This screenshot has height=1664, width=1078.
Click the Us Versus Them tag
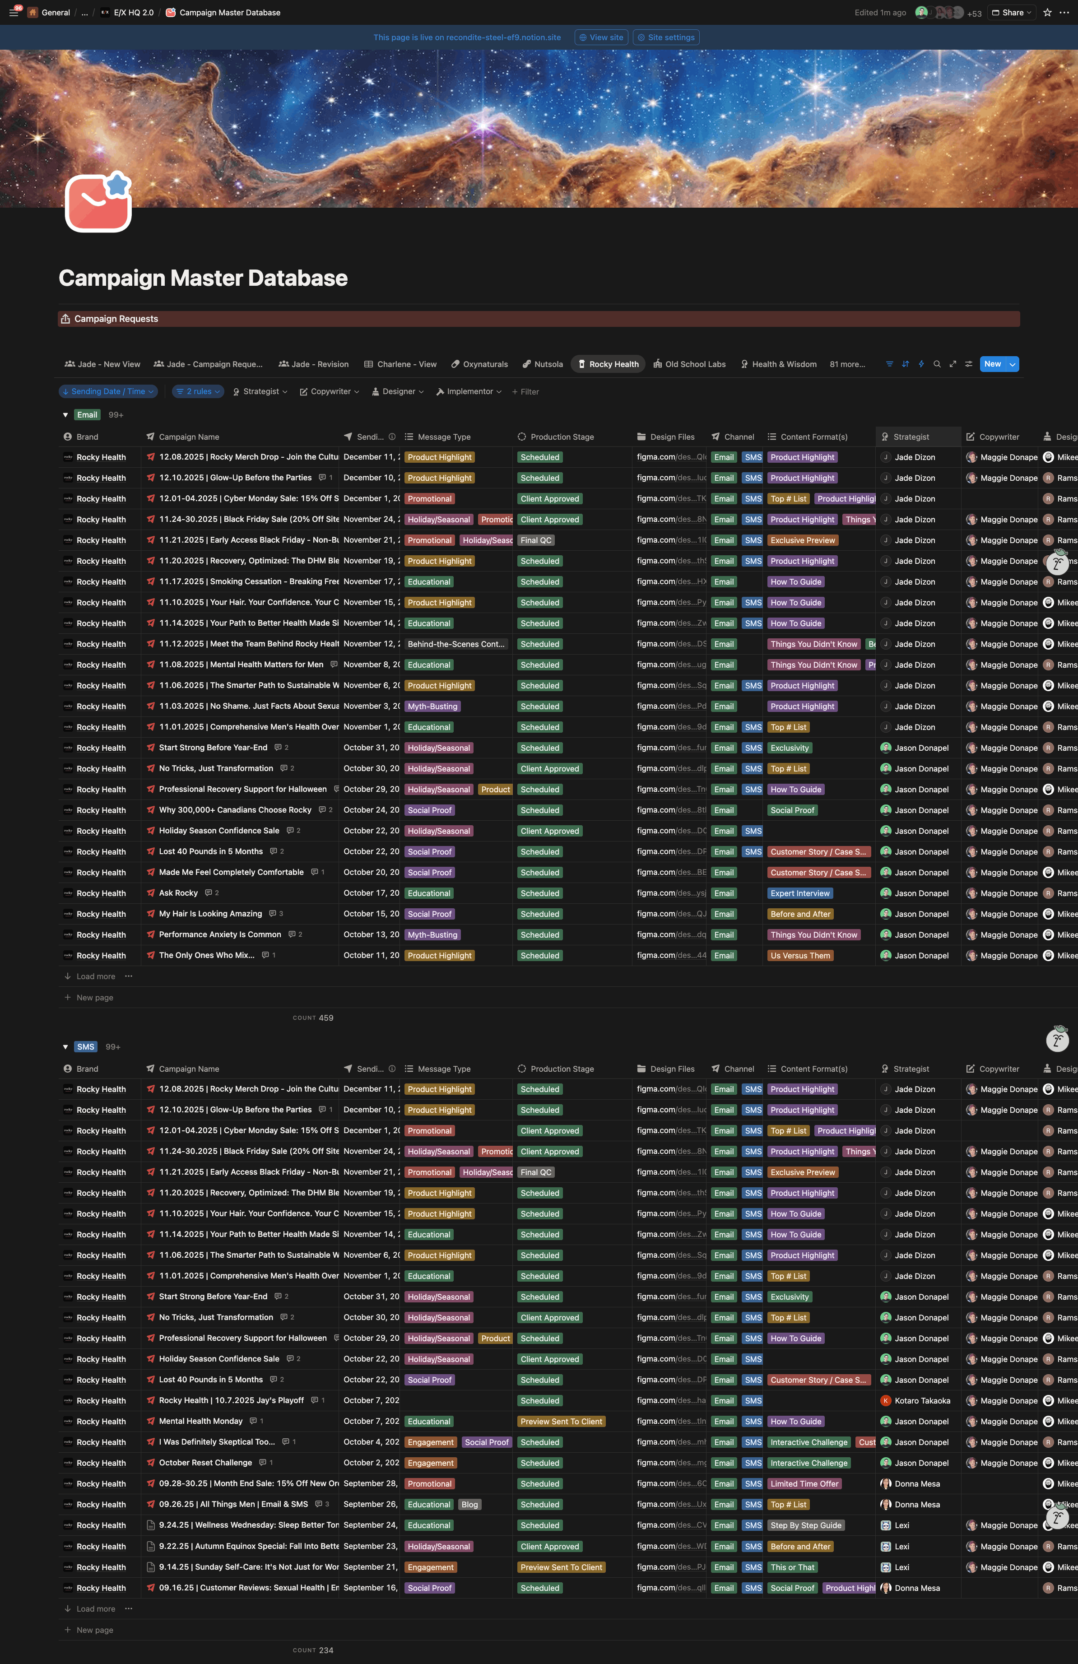(x=800, y=956)
